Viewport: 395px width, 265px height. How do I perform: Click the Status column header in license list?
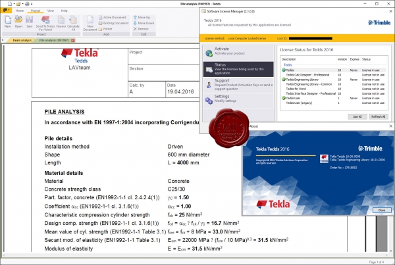click(x=373, y=59)
